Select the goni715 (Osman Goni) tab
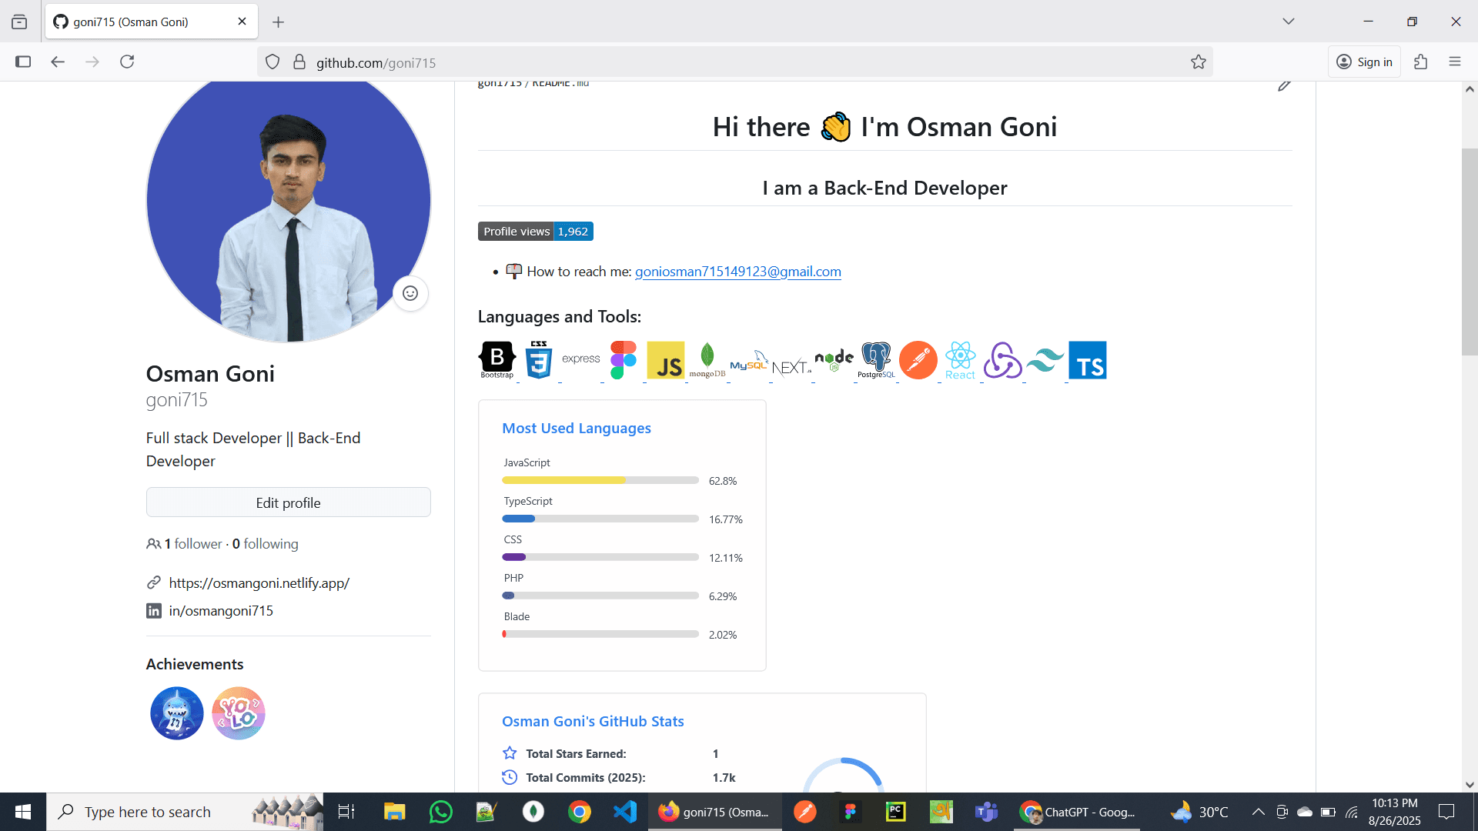The height and width of the screenshot is (831, 1478). click(152, 22)
